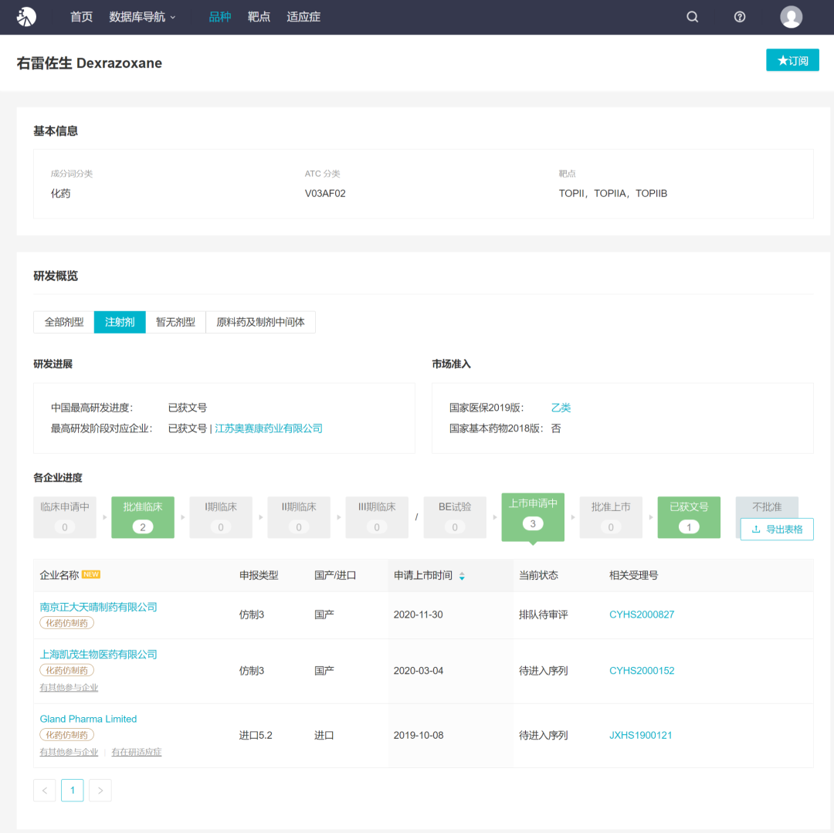Open the help question-mark icon

(x=739, y=17)
